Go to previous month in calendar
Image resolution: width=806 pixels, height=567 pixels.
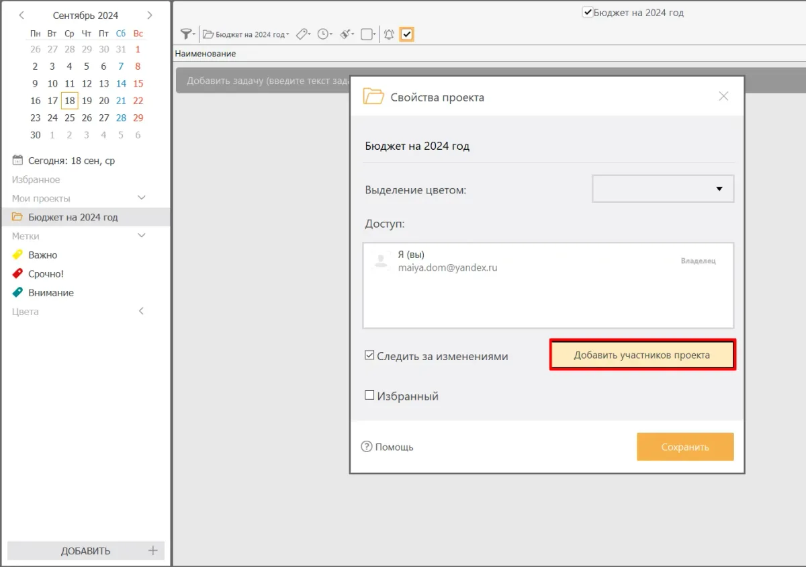pyautogui.click(x=21, y=15)
